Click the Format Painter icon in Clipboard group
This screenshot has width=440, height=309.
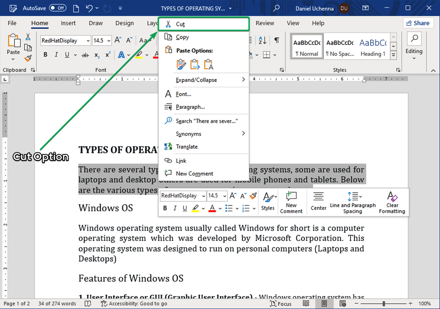tap(28, 58)
